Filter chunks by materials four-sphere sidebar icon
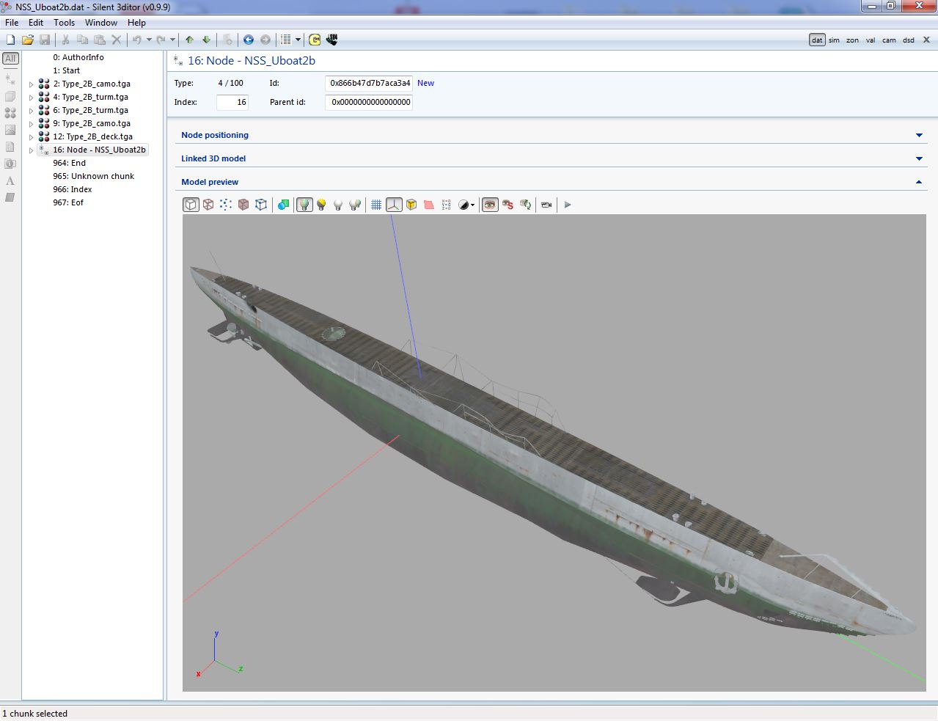 click(10, 113)
